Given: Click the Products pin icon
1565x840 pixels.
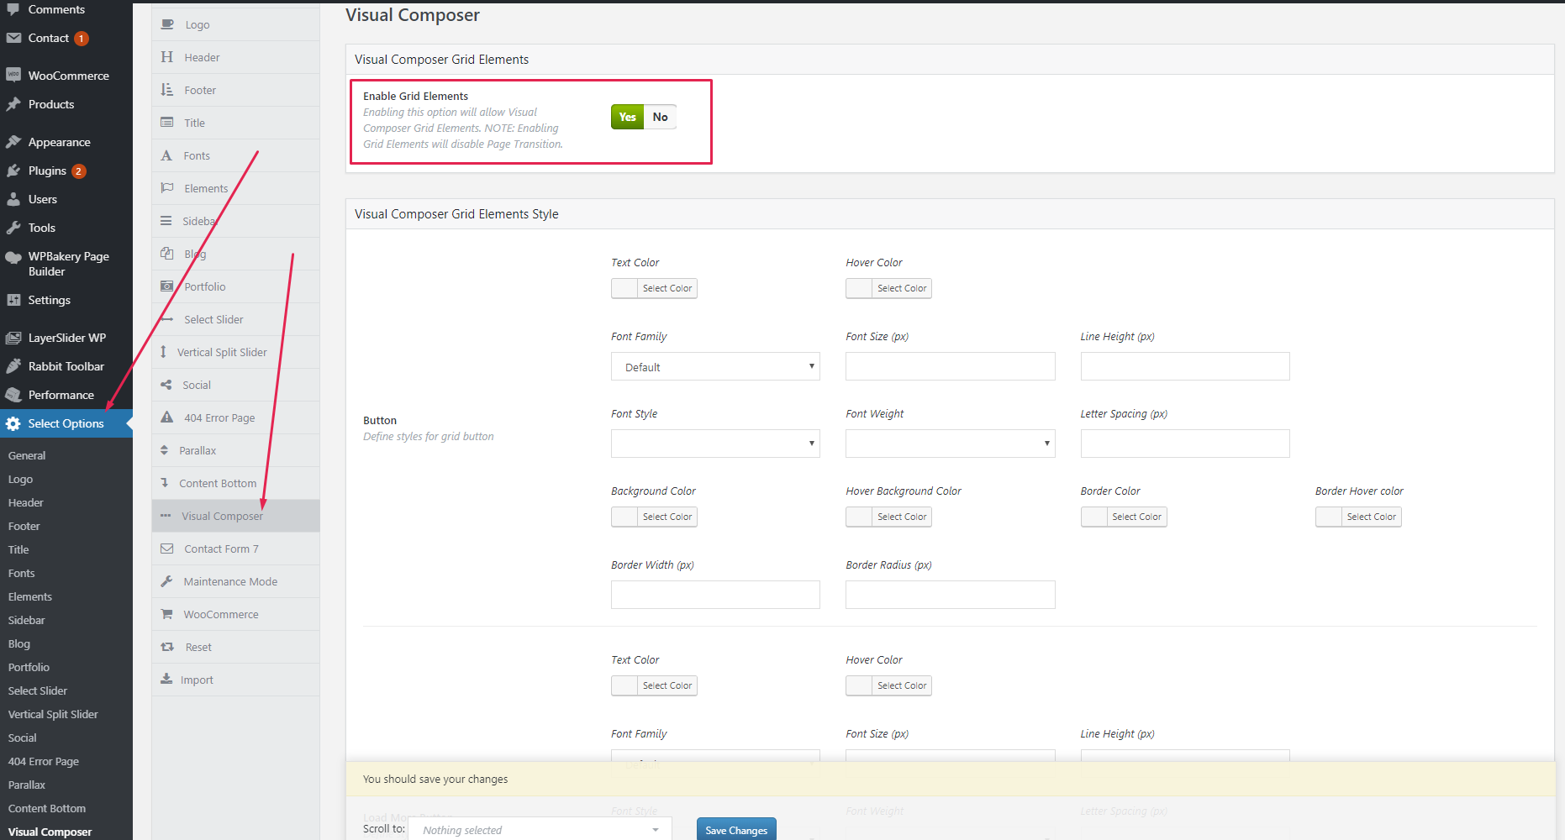Looking at the screenshot, I should 13,104.
